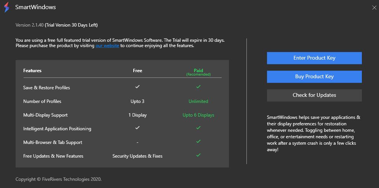379x188 pixels.
Task: Click the Paid checkmark for Free Updates & New Features
Action: tap(198, 155)
